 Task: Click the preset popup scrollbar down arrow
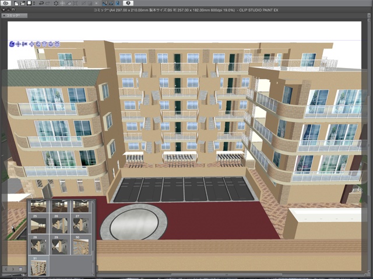click(x=93, y=274)
